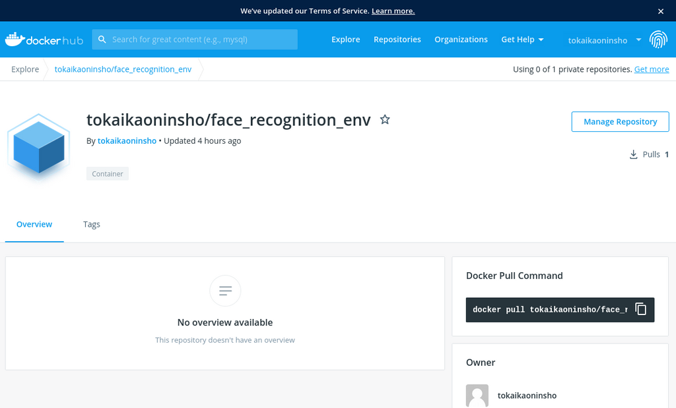The height and width of the screenshot is (408, 676).
Task: Open the tokaikaoninsho author link
Action: click(127, 141)
